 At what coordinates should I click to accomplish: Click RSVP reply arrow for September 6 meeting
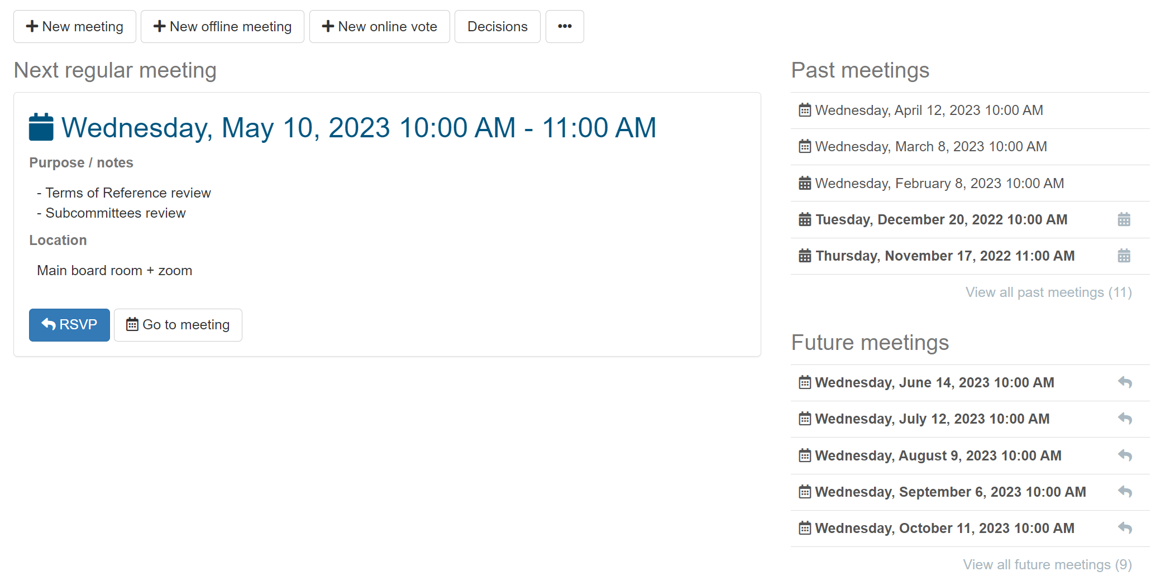(x=1125, y=492)
